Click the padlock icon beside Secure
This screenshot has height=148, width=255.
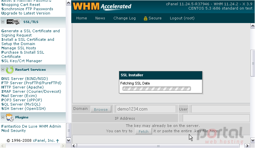click(145, 18)
